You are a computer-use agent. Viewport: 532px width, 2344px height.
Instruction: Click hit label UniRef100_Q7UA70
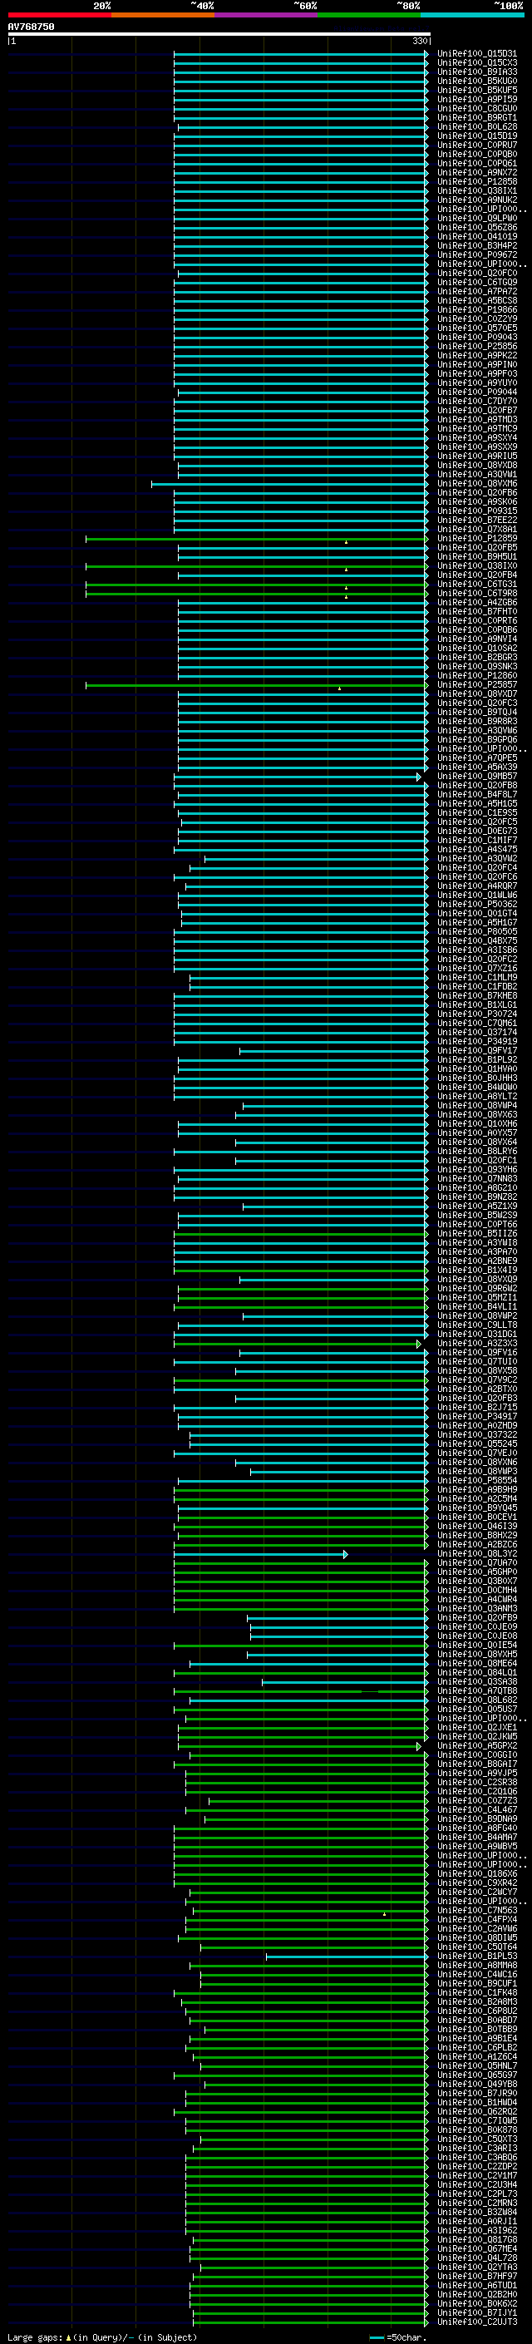[477, 1563]
